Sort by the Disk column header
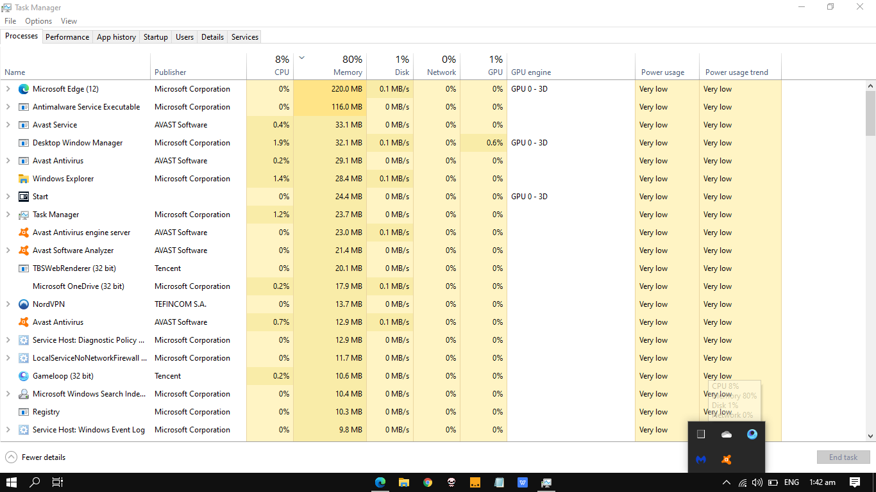The width and height of the screenshot is (876, 492). [x=390, y=67]
